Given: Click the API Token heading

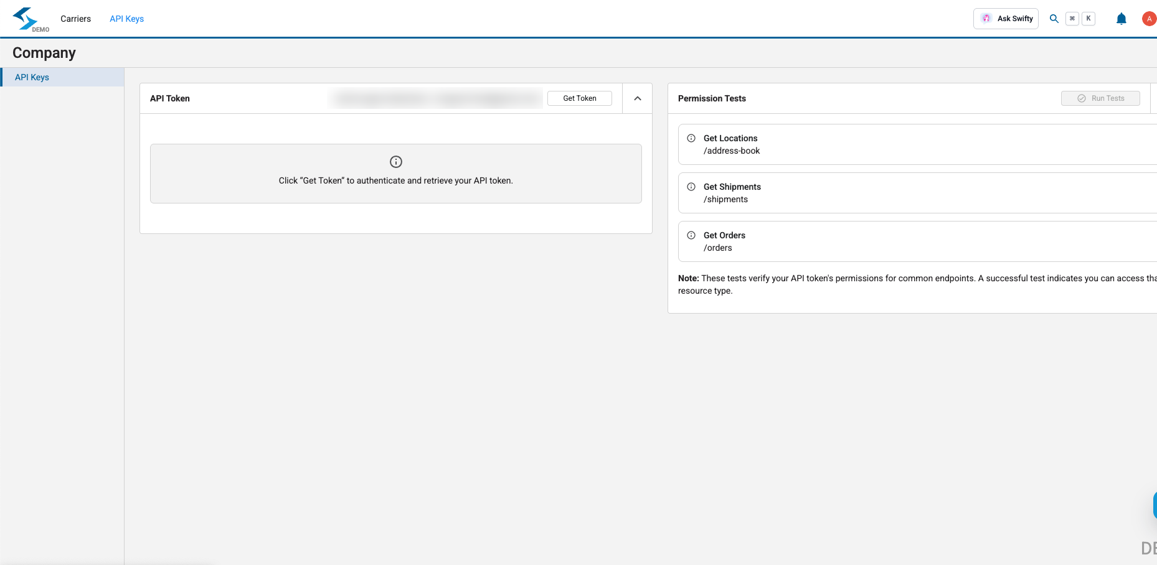Looking at the screenshot, I should click(x=170, y=98).
